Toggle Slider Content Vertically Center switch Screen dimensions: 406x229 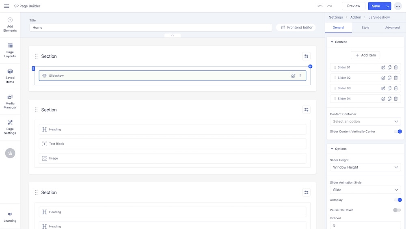[x=397, y=132]
